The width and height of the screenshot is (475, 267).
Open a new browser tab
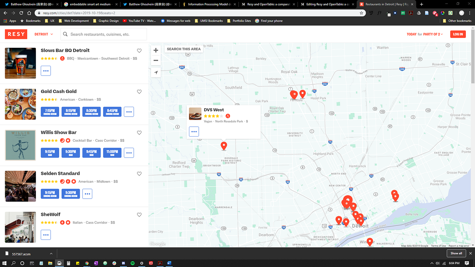[421, 4]
